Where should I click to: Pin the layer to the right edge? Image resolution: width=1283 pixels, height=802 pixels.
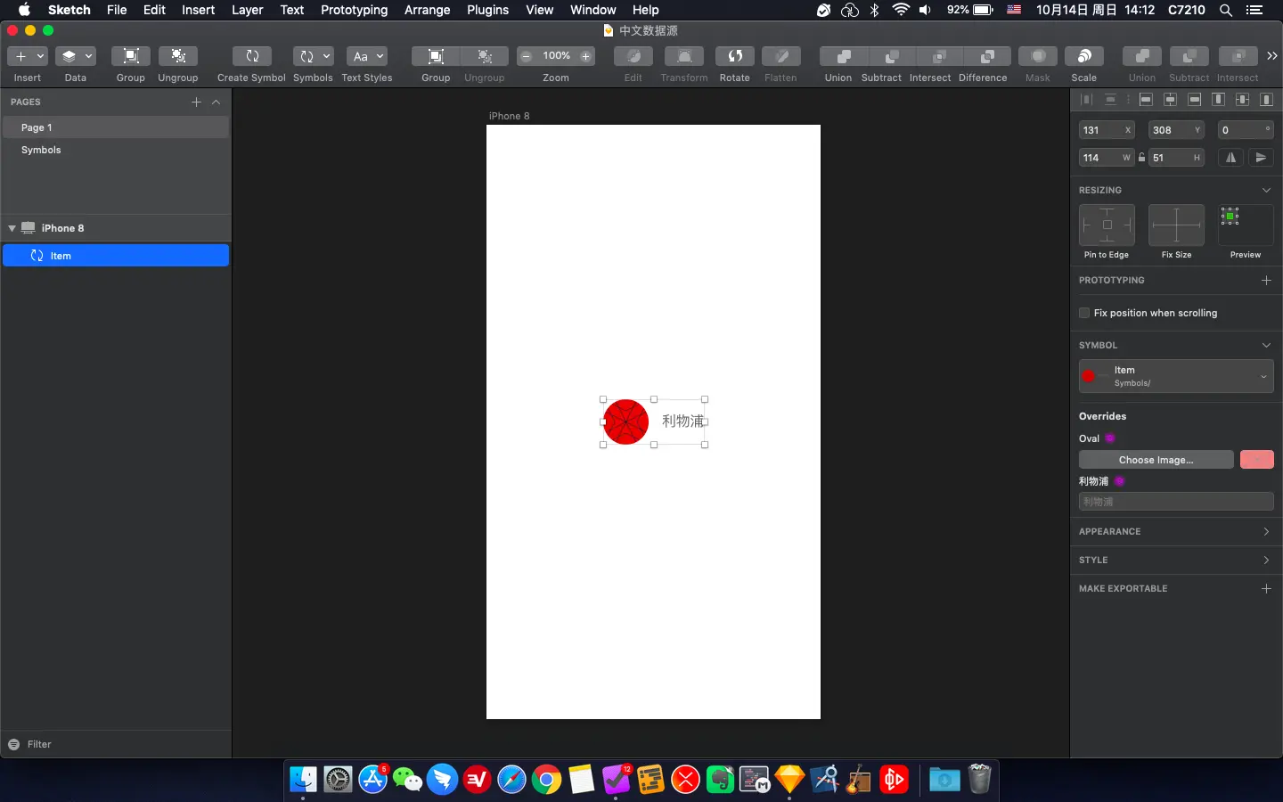tap(1128, 225)
